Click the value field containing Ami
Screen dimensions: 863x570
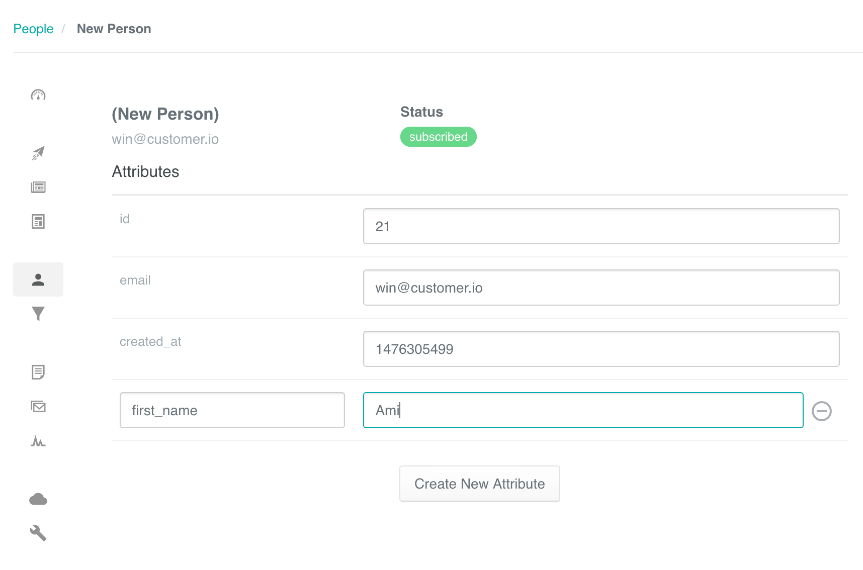click(x=583, y=410)
